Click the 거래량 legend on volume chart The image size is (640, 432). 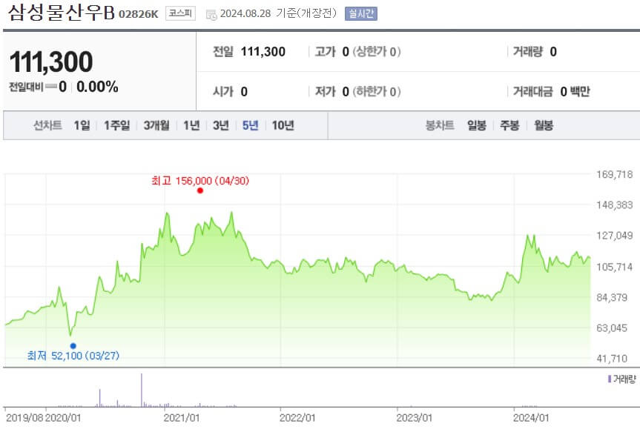[622, 379]
